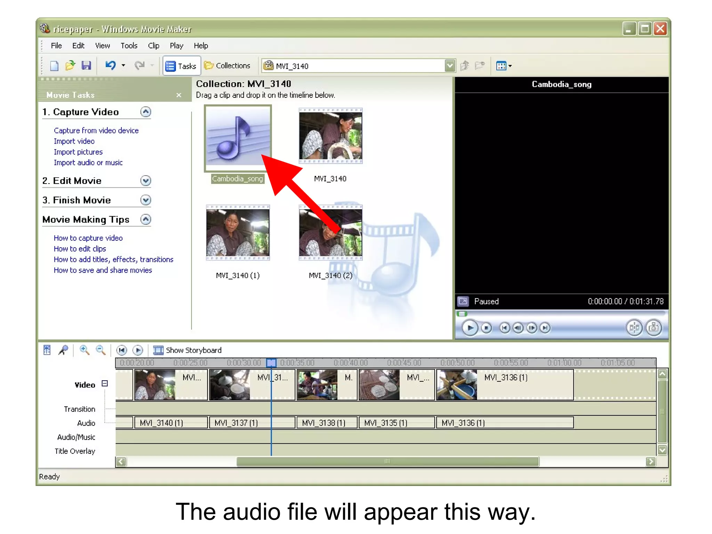712x534 pixels.
Task: Click the timeline horizontal scrollbar thumb
Action: pyautogui.click(x=388, y=461)
